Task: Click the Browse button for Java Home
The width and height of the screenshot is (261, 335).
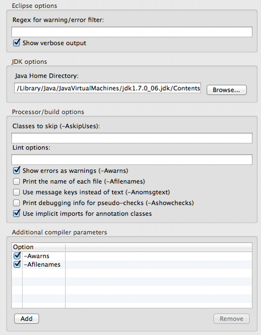Action: point(226,90)
